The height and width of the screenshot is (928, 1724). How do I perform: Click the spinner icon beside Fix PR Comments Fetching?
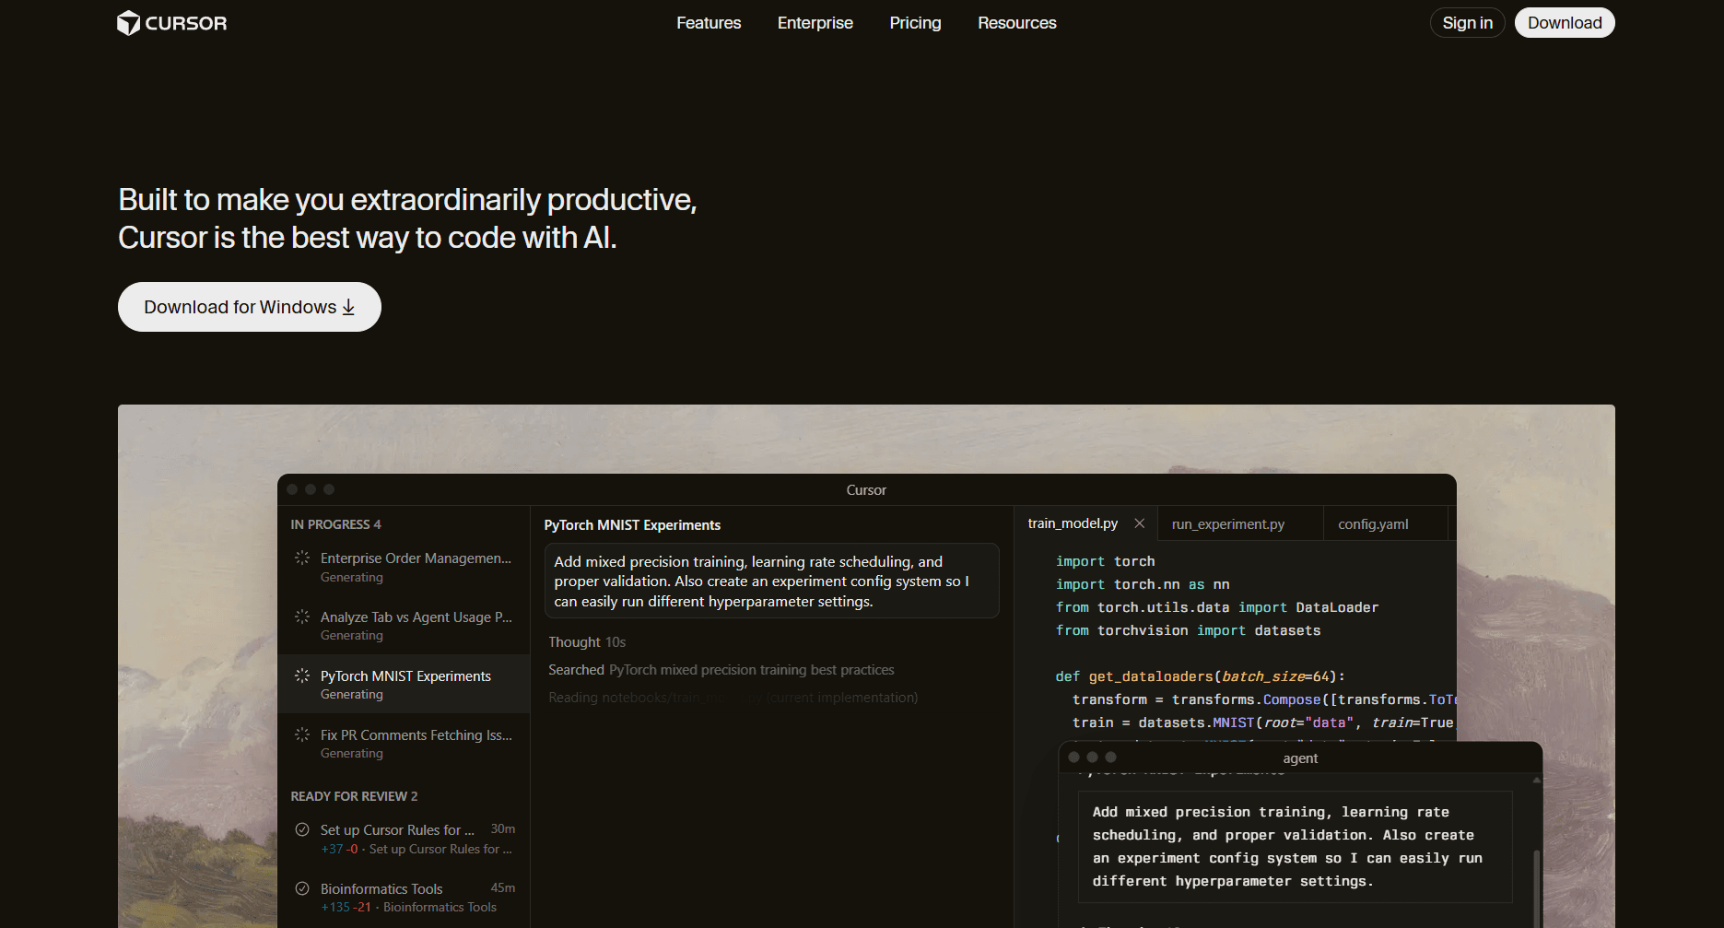[301, 734]
